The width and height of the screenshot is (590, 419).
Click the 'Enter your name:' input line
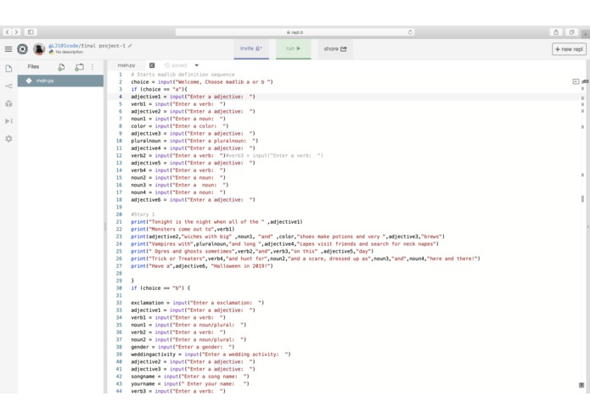[x=190, y=383]
